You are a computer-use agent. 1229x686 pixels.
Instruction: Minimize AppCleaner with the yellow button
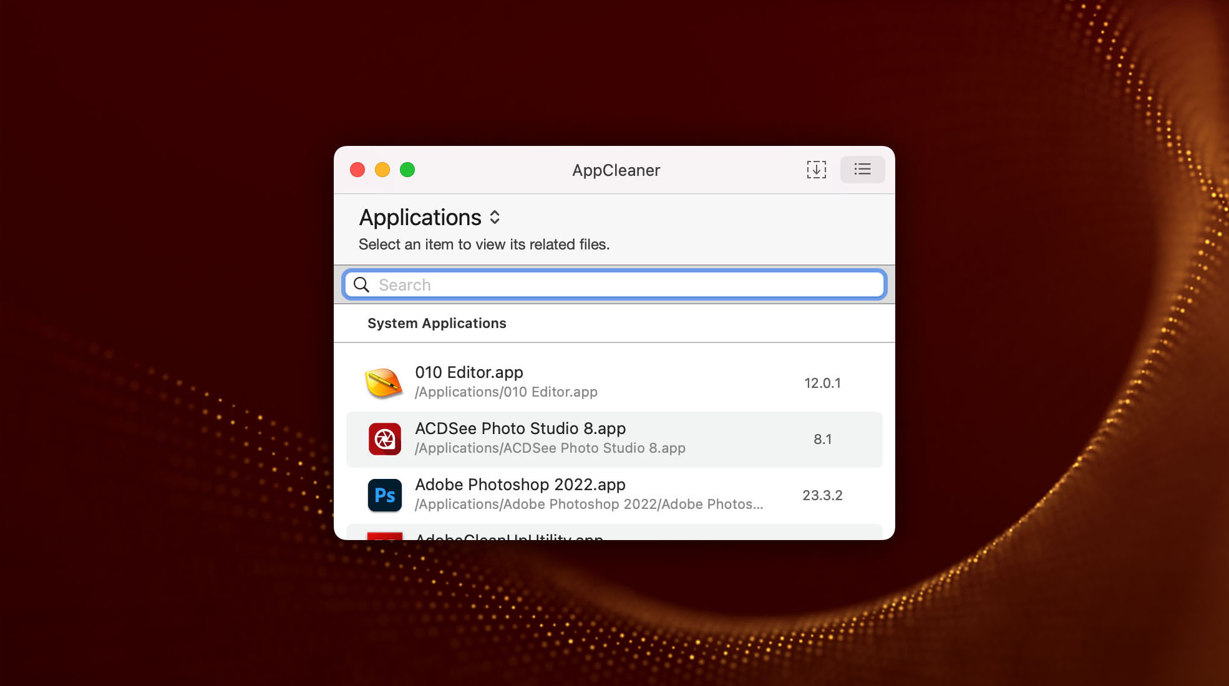pos(382,170)
